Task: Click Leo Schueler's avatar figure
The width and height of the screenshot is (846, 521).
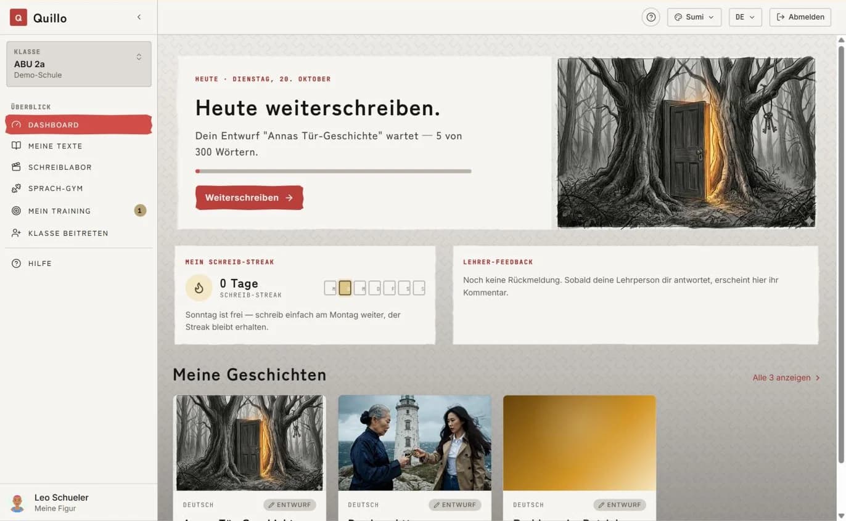Action: [17, 503]
